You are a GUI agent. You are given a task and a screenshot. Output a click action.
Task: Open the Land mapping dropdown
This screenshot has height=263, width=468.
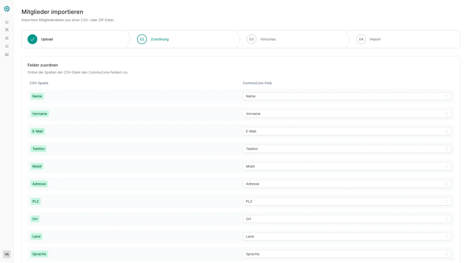pos(347,236)
